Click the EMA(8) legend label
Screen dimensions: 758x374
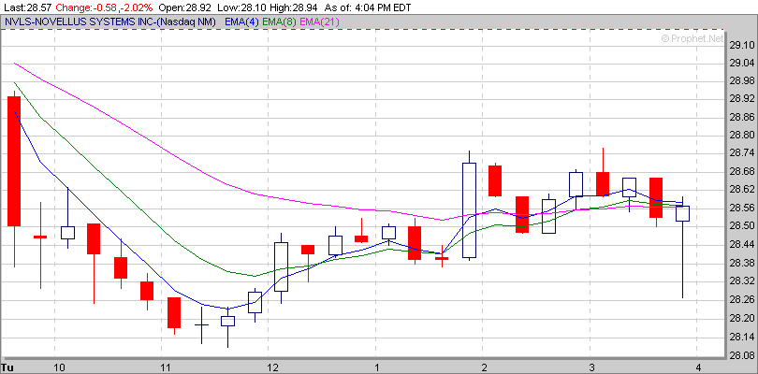pos(280,22)
